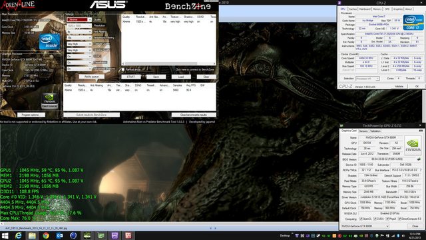The image size is (426, 240).
Task: Toggle the Ranked mode checkbox
Action: [x=123, y=69]
